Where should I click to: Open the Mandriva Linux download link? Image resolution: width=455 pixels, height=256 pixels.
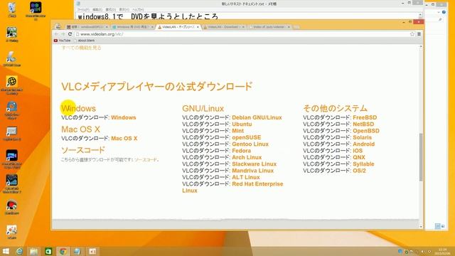coord(253,171)
